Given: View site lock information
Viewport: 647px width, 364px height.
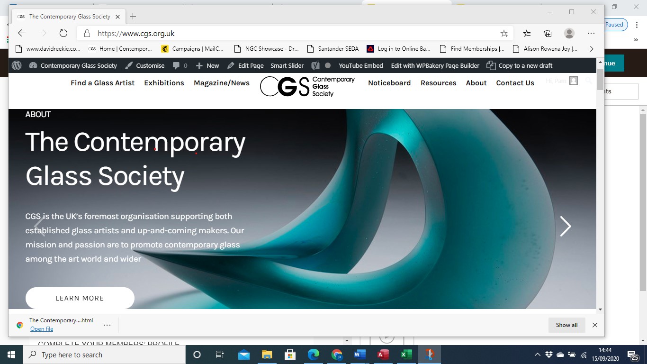Looking at the screenshot, I should click(87, 33).
